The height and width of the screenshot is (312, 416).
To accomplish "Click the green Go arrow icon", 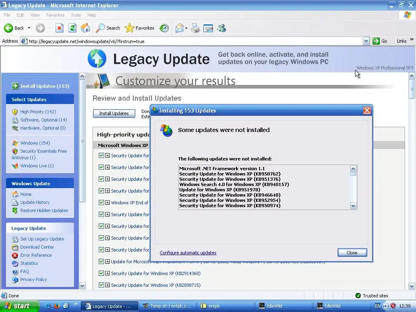I will click(x=376, y=41).
